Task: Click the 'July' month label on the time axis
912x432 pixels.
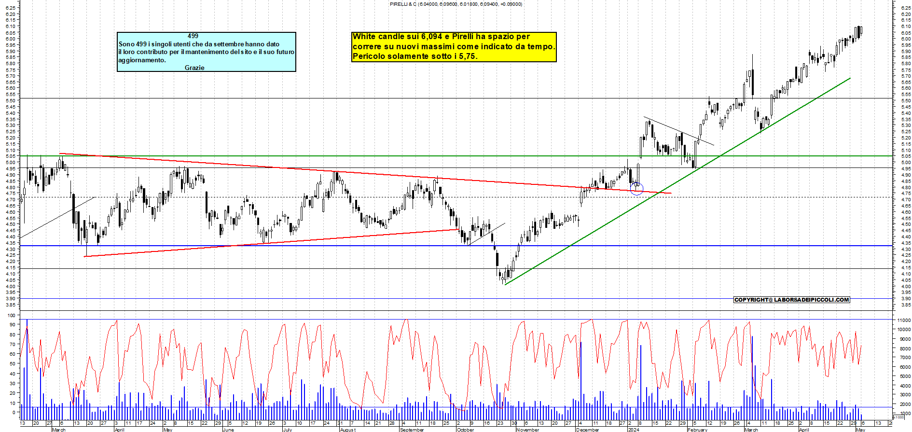Action: pyautogui.click(x=287, y=430)
